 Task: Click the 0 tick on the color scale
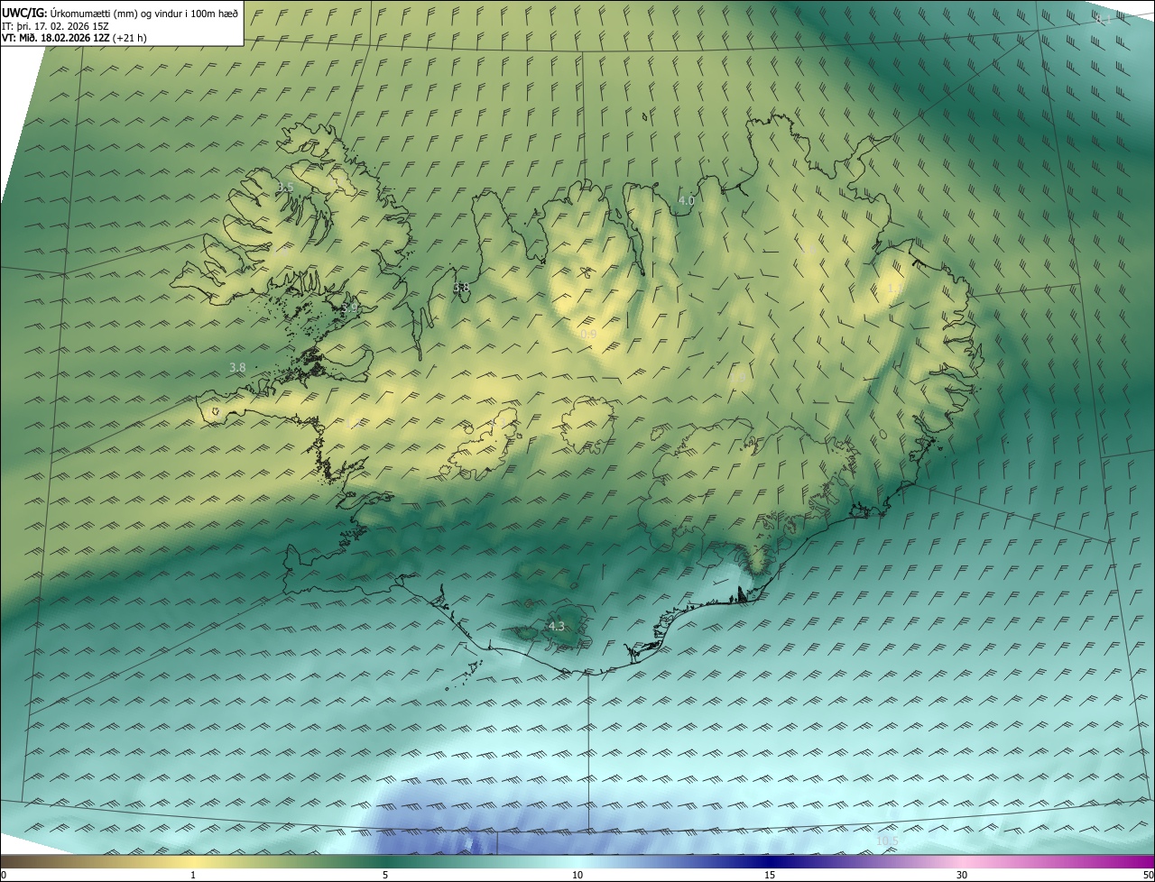4,875
